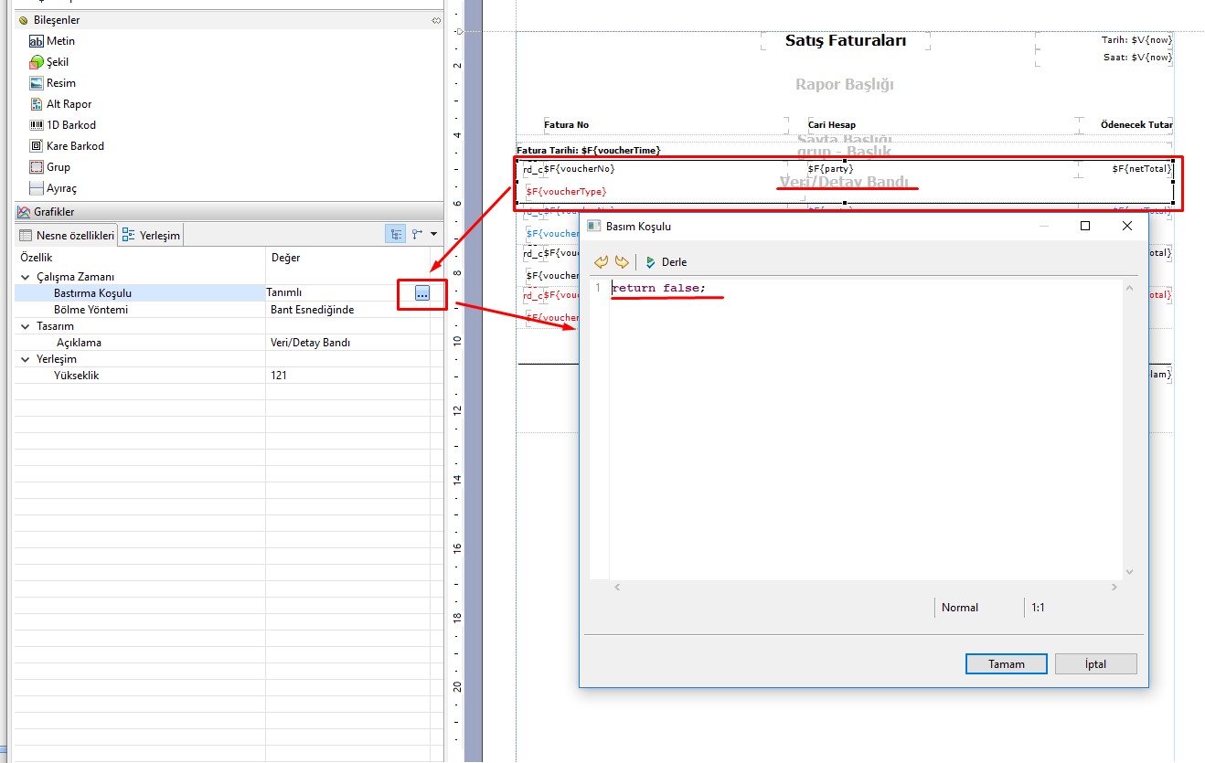Compile the script with Derle
The image size is (1205, 763).
pos(666,262)
